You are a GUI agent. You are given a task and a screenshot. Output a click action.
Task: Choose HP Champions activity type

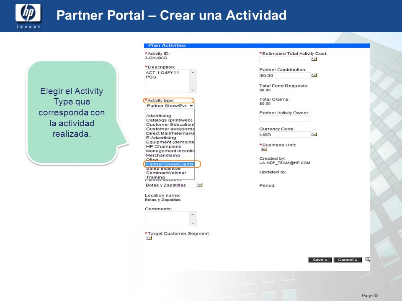164,146
